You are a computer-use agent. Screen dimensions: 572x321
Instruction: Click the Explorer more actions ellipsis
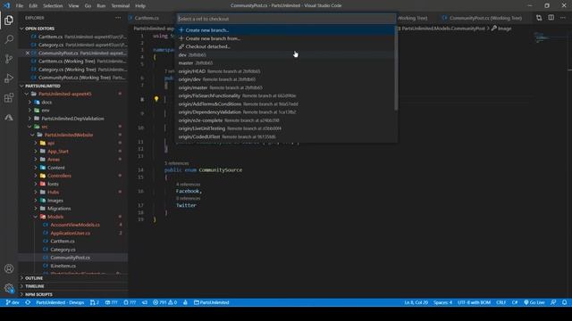pos(118,18)
